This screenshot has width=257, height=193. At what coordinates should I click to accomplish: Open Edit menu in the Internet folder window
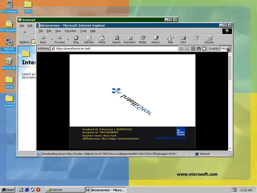[x=30, y=26]
